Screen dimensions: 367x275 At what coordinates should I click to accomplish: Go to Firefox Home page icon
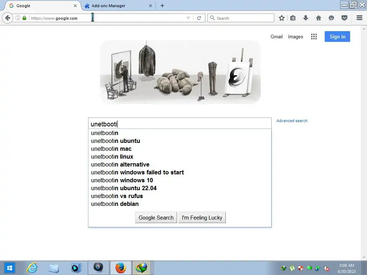[319, 18]
